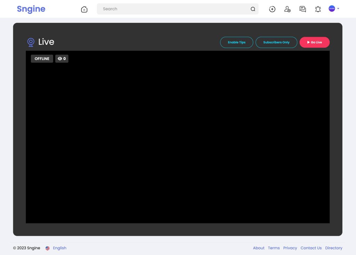The height and width of the screenshot is (255, 356).
Task: Open the Contact Us footer link
Action: 311,248
